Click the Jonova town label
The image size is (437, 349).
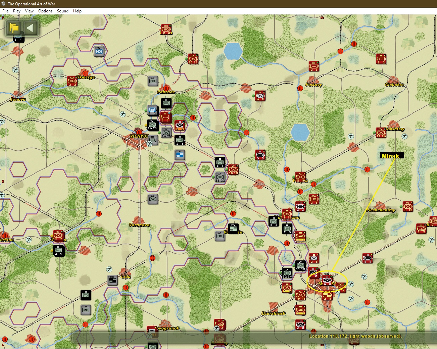(x=18, y=99)
